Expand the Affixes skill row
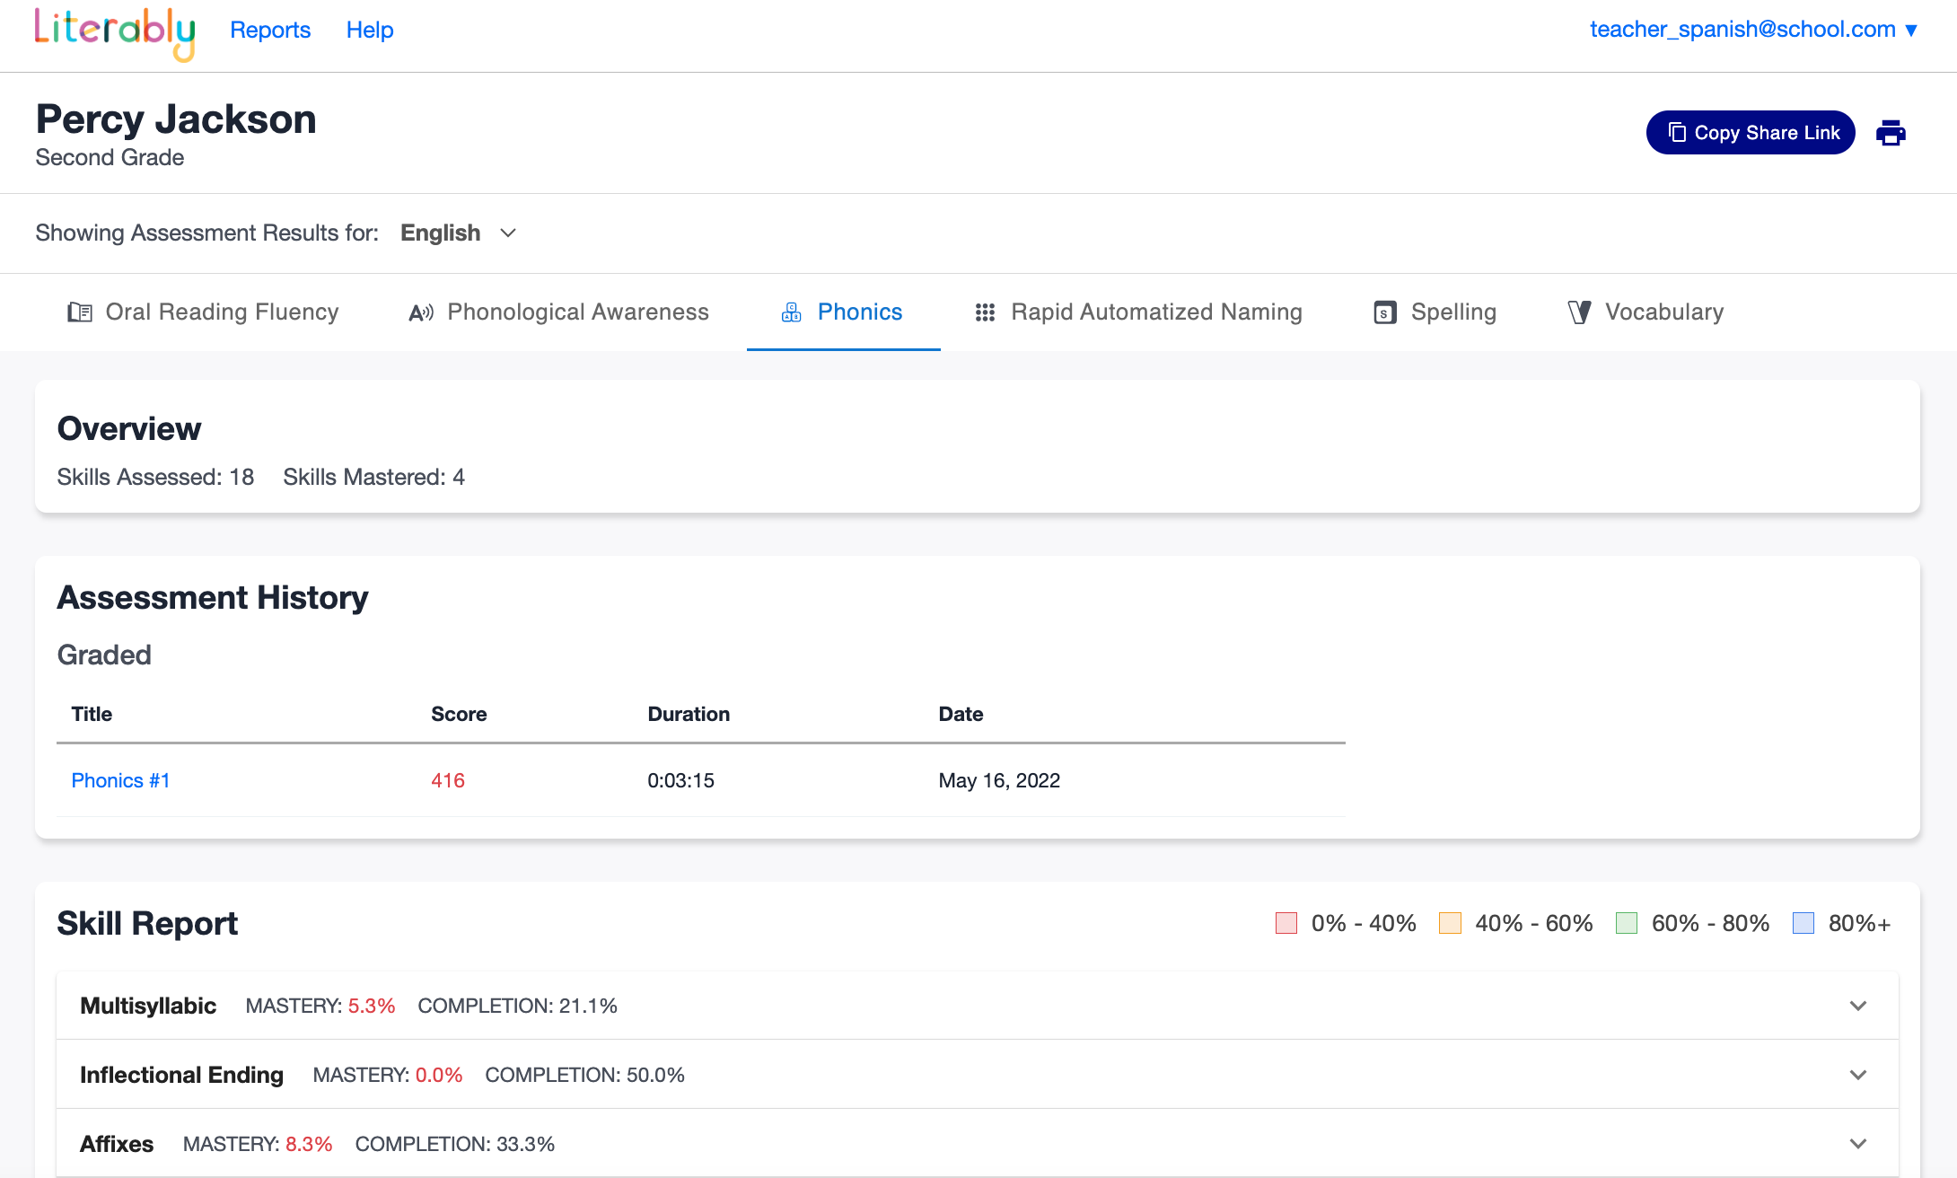Image resolution: width=1957 pixels, height=1178 pixels. pos(977,1144)
